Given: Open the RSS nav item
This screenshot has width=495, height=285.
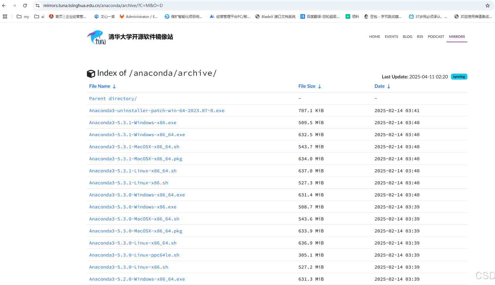Looking at the screenshot, I should [x=420, y=37].
